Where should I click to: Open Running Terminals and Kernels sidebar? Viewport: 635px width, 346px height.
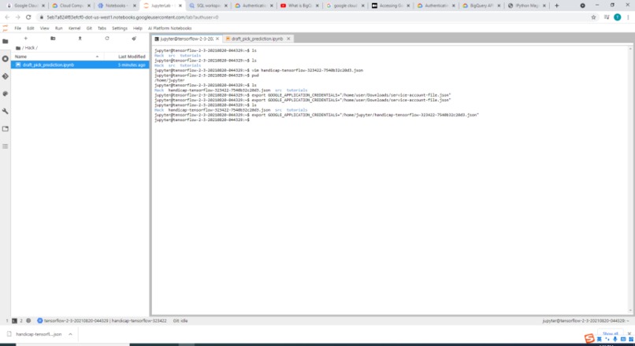coord(6,59)
